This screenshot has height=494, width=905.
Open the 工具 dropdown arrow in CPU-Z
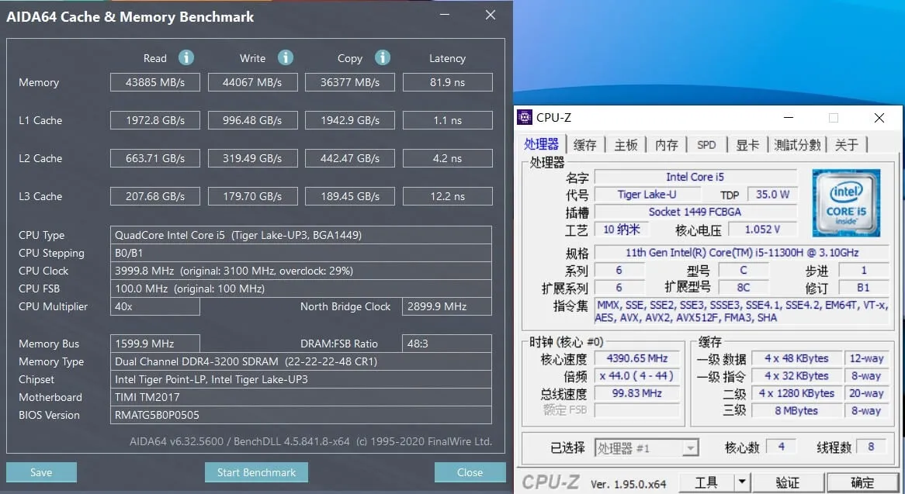pyautogui.click(x=742, y=482)
